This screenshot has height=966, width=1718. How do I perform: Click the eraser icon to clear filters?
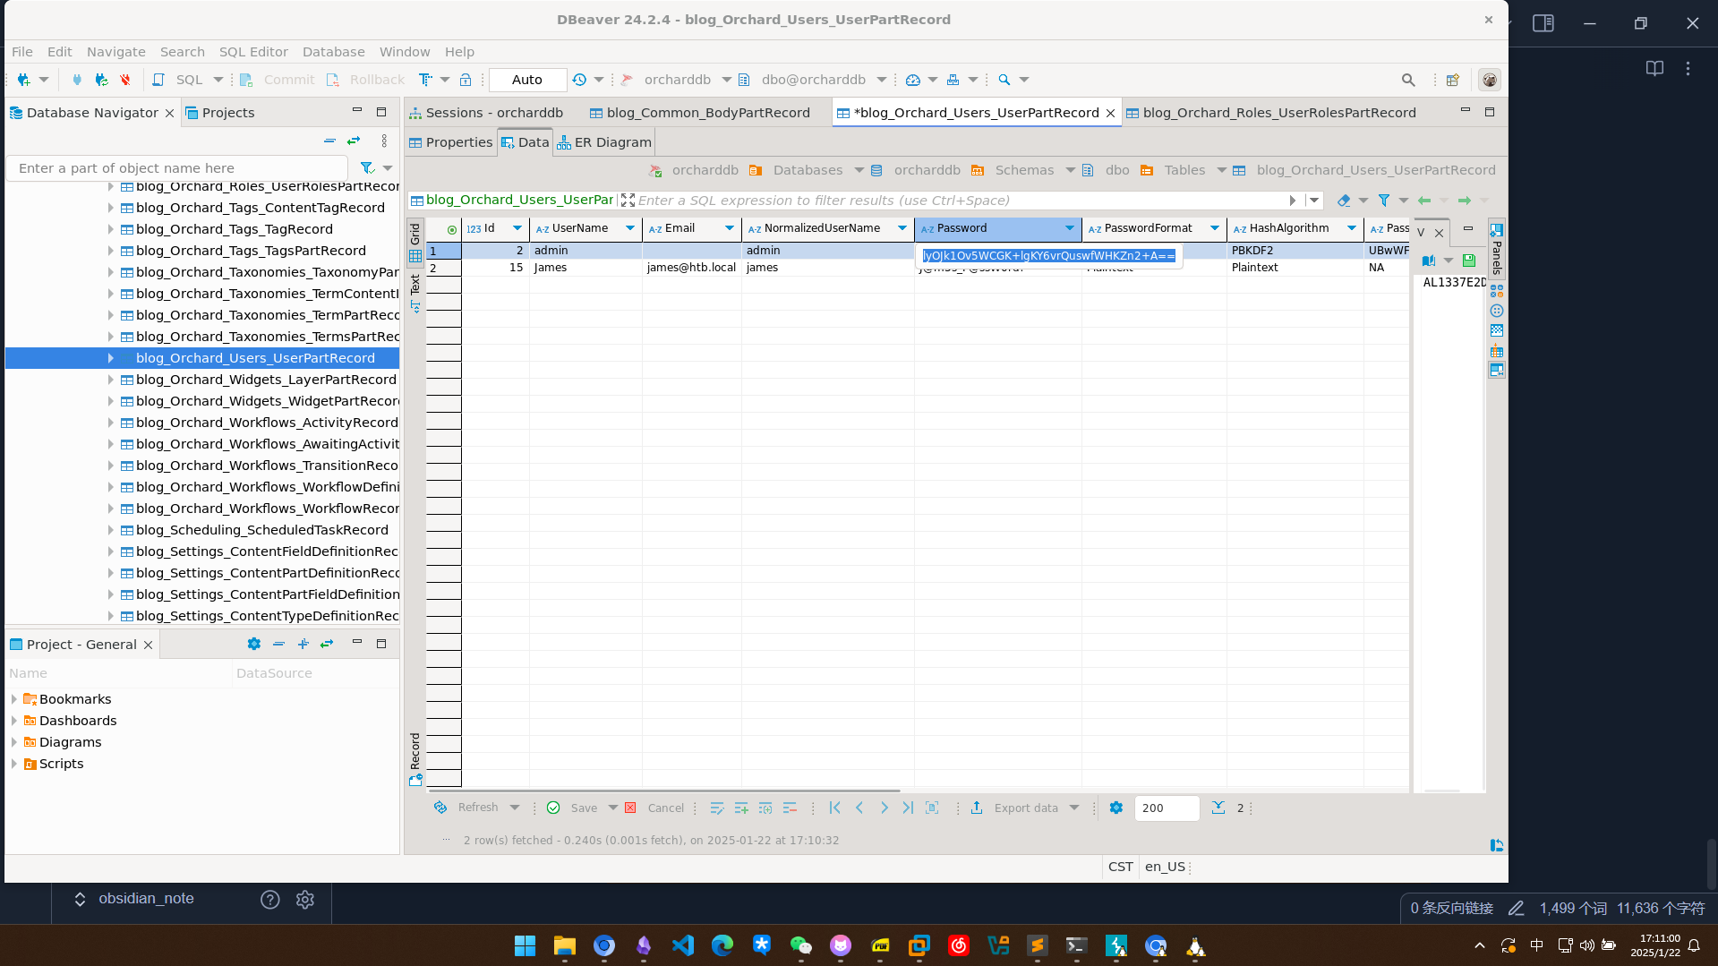click(x=1344, y=201)
